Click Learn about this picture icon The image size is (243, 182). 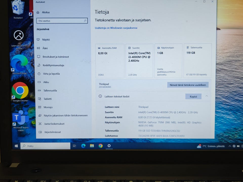[x=19, y=40]
